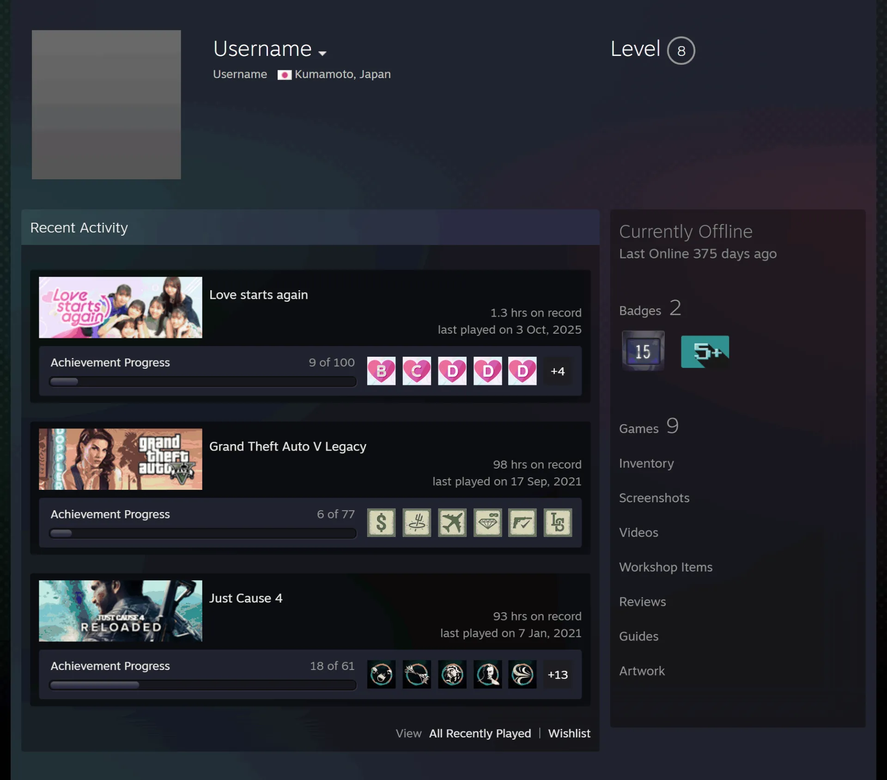Open the Grand Theft Auto V Legacy title link

(287, 446)
